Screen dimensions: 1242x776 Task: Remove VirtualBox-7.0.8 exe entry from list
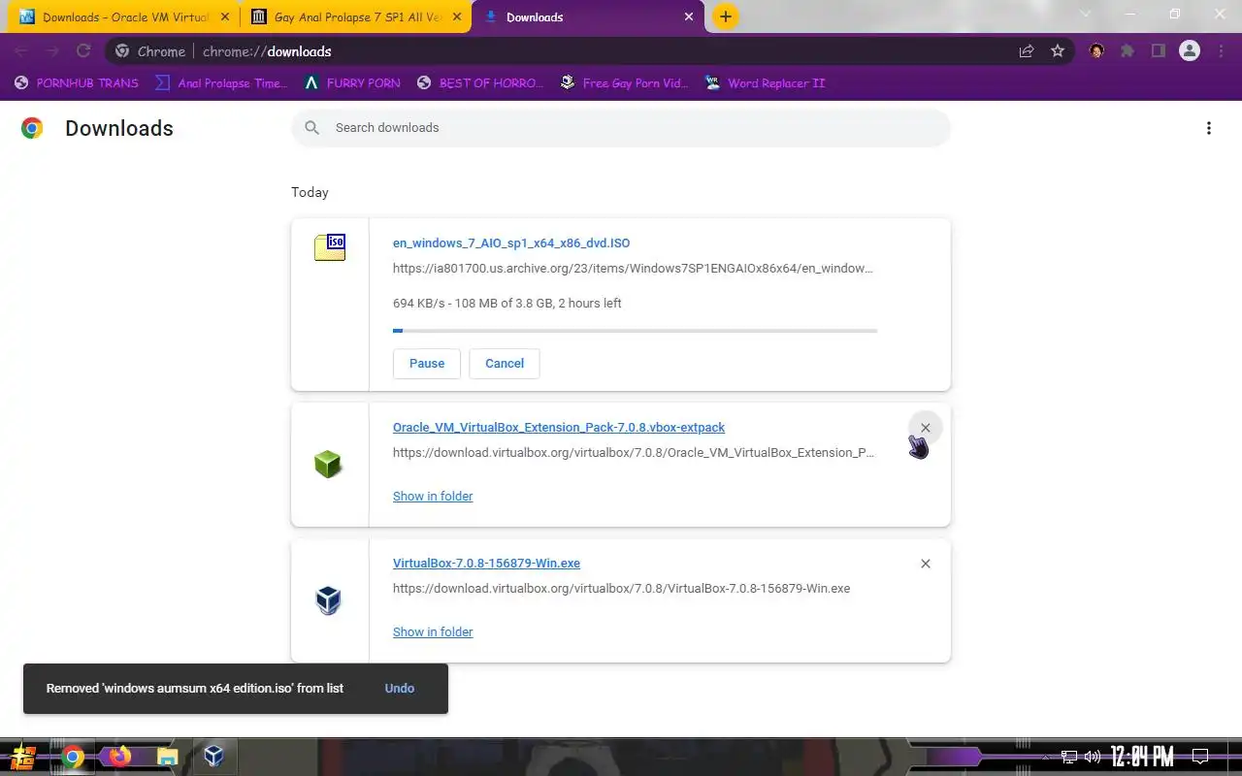pos(926,564)
